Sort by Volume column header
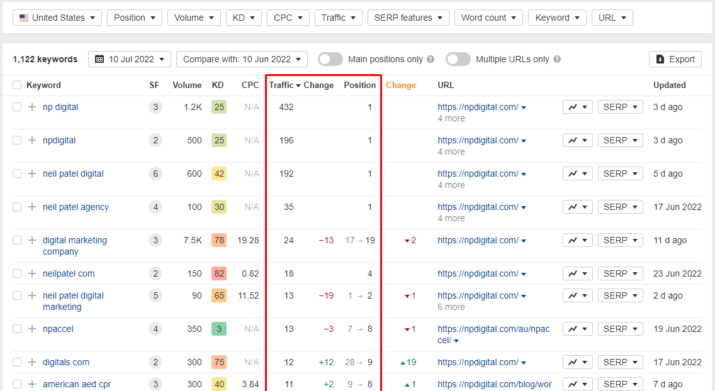Image resolution: width=715 pixels, height=391 pixels. point(187,85)
